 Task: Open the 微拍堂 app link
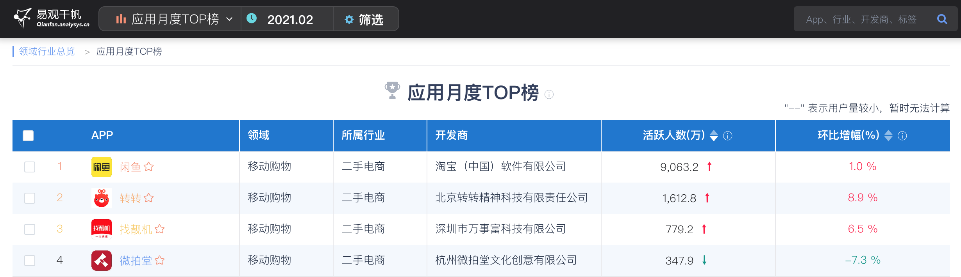coord(136,261)
